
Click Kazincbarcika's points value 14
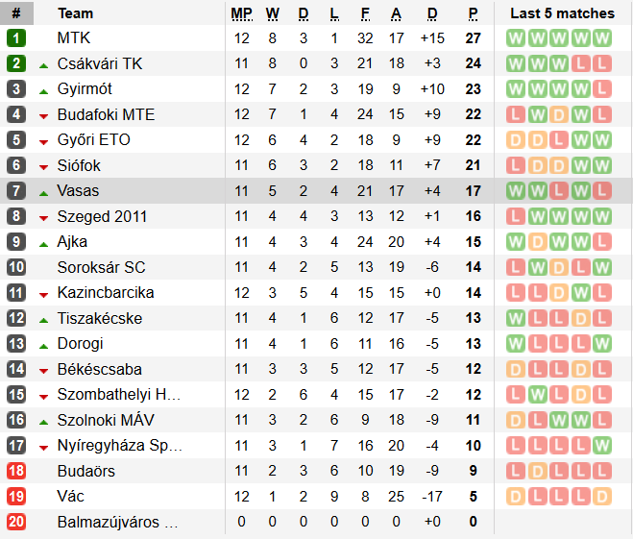coord(473,293)
